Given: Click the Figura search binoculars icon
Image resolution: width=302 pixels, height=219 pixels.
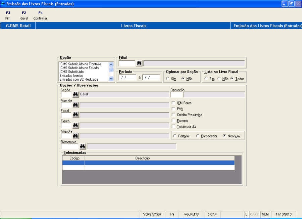Looking at the screenshot, I should pos(75,125).
